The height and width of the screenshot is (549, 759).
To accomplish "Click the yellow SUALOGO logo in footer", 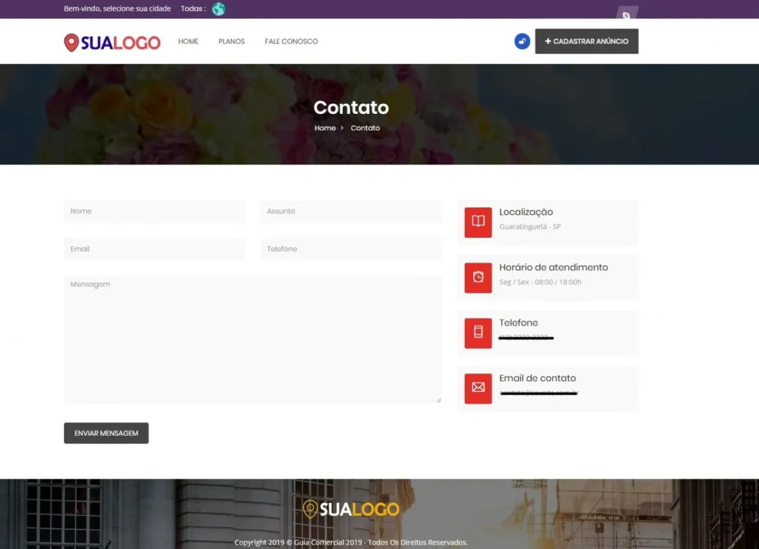I will tap(350, 509).
